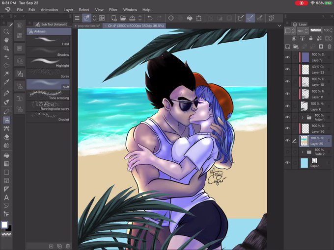334x250 pixels.
Task: Select the Zoom magnifier tool
Action: click(6, 32)
